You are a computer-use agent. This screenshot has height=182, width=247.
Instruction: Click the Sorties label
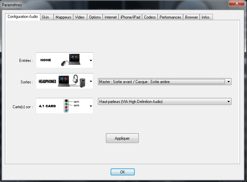pos(26,82)
